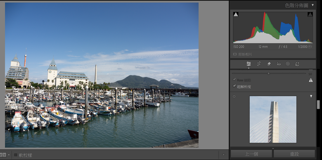Select the Healing eraser tool

pos(269,64)
